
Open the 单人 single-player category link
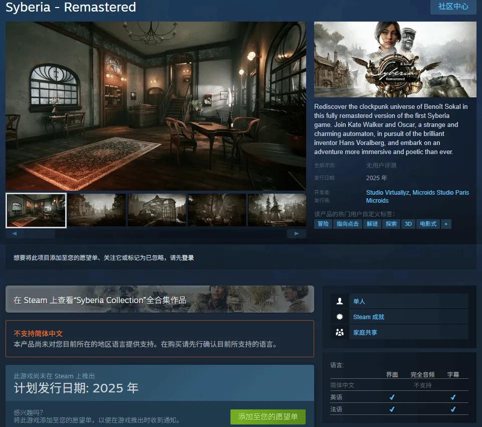click(359, 302)
